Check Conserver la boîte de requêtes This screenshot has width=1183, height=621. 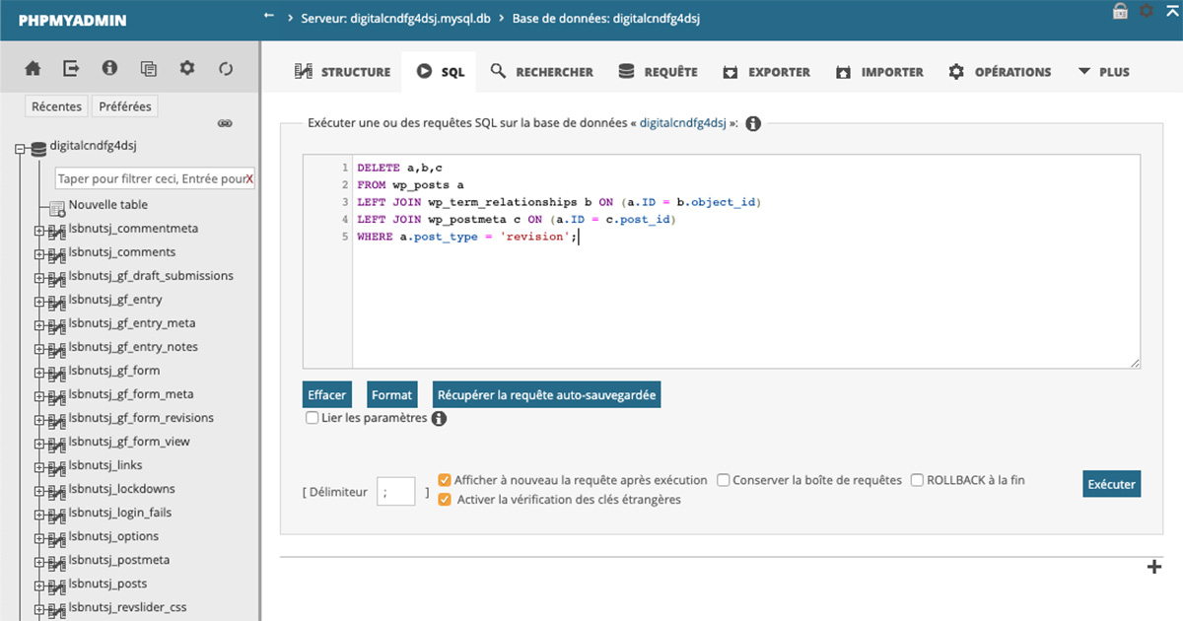pyautogui.click(x=724, y=480)
